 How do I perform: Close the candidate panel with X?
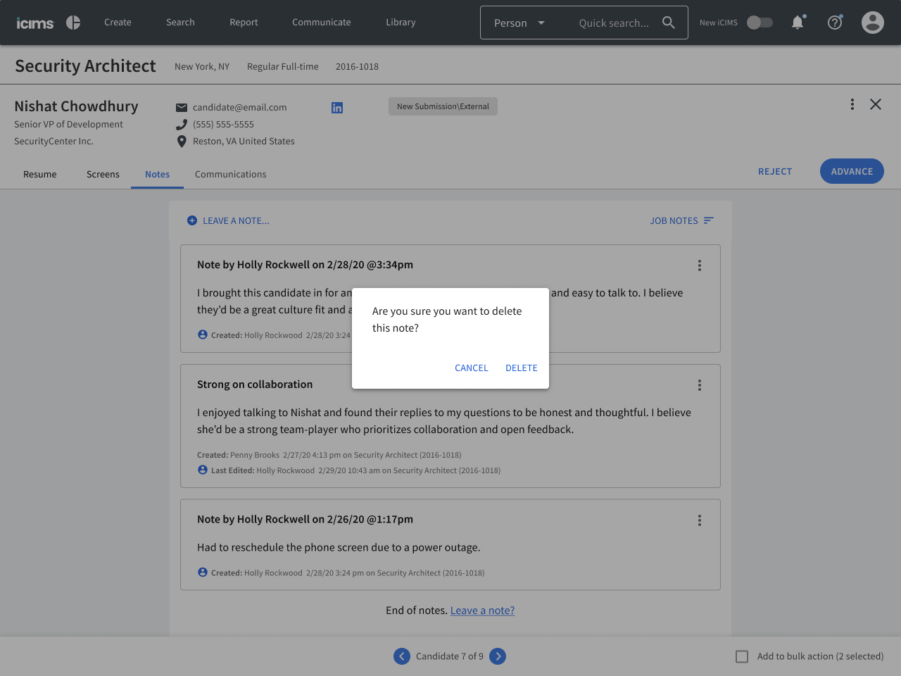876,104
